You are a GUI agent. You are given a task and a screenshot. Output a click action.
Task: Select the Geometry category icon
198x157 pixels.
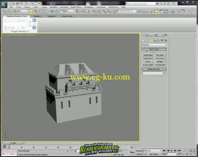tap(143, 41)
